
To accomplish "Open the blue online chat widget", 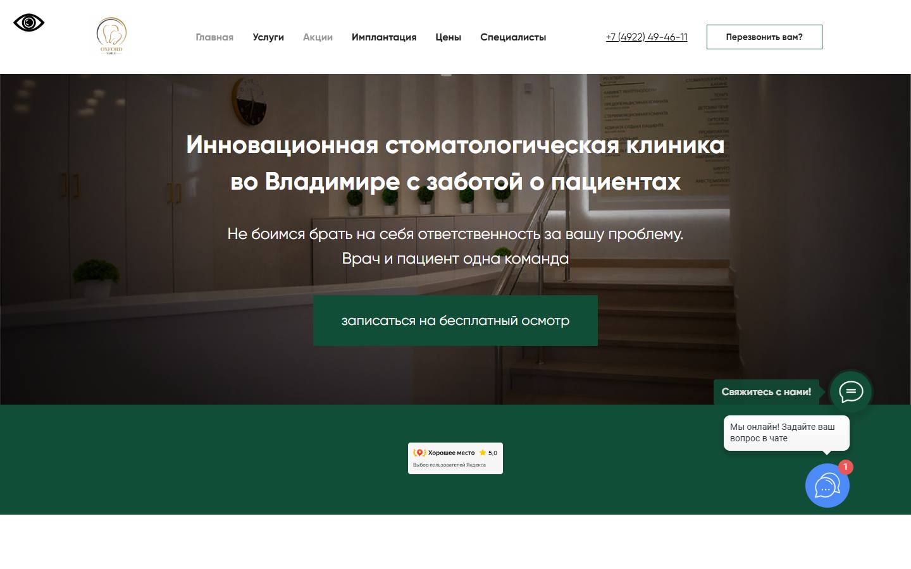I will coord(827,486).
